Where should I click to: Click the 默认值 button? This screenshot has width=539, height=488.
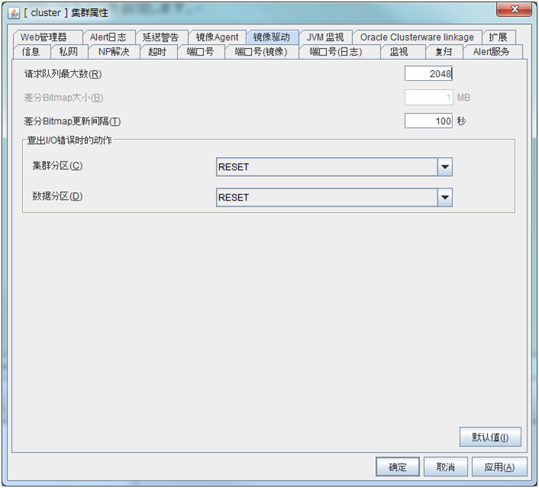coord(490,437)
